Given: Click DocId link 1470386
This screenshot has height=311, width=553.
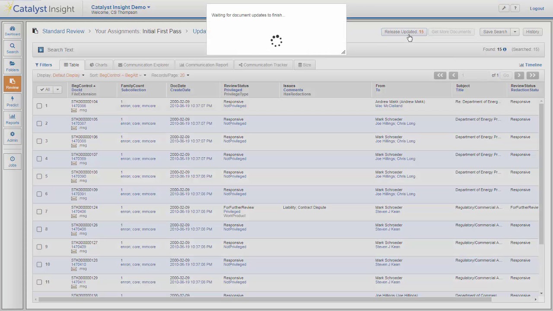Looking at the screenshot, I should tap(79, 106).
